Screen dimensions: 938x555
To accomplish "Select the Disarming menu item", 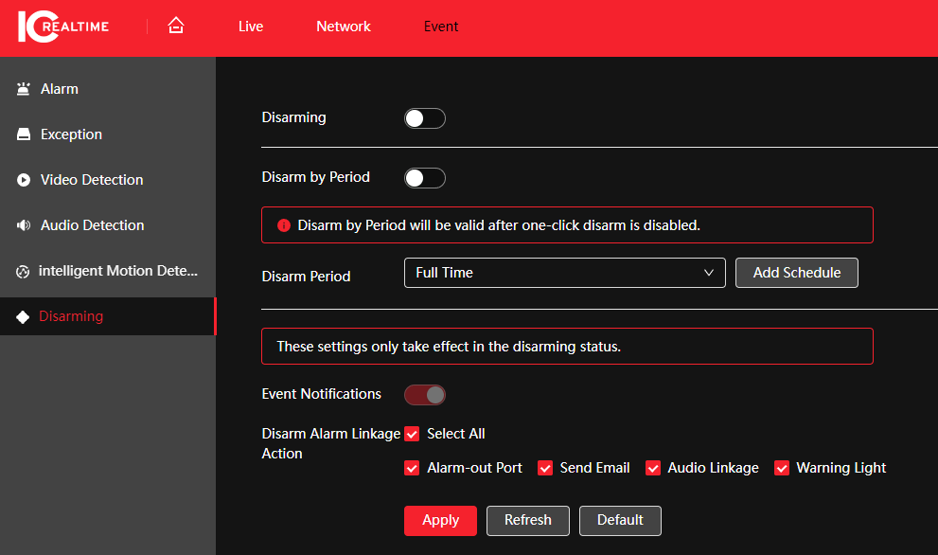I will 108,316.
